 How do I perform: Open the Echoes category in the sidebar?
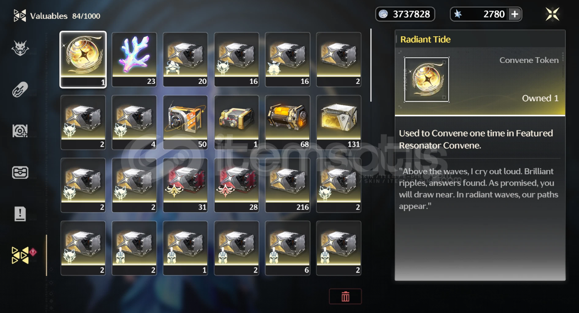click(20, 48)
